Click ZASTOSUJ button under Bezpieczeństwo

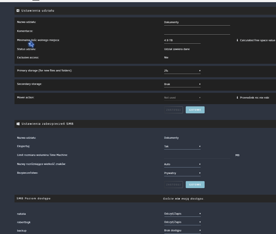174,185
